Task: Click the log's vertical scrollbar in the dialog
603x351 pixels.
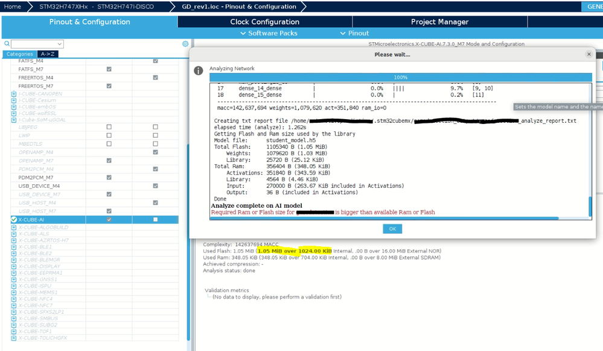Action: pyautogui.click(x=590, y=207)
